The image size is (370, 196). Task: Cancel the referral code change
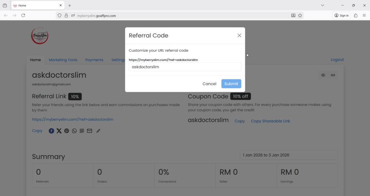point(209,84)
